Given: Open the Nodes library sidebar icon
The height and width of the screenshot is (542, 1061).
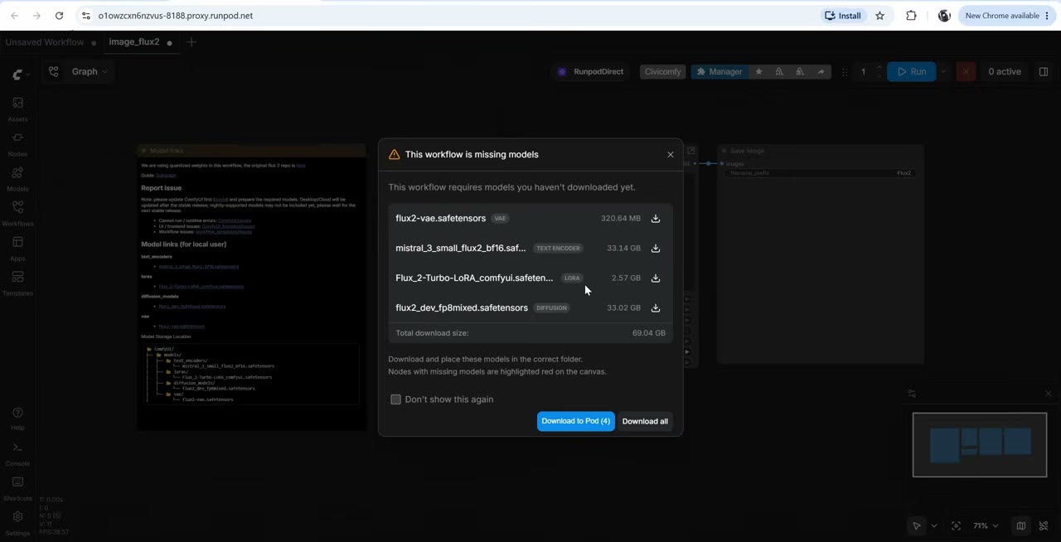Looking at the screenshot, I should click(x=17, y=143).
